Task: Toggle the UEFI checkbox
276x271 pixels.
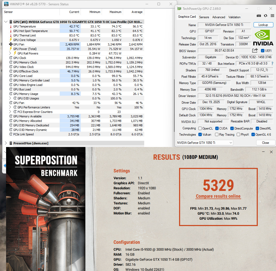Action: 263,50
